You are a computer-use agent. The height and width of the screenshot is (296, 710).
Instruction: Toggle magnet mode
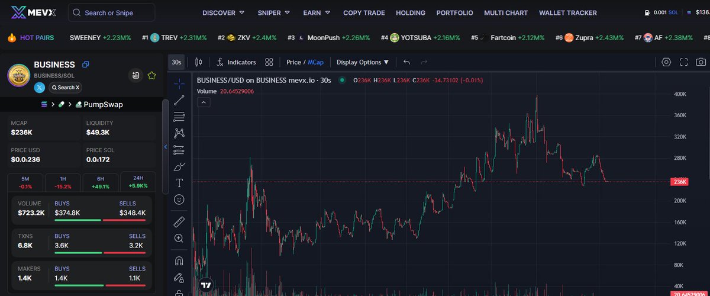(x=179, y=260)
